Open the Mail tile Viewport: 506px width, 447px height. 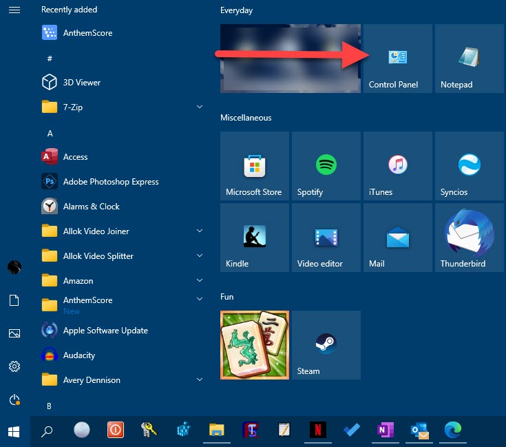(x=398, y=238)
